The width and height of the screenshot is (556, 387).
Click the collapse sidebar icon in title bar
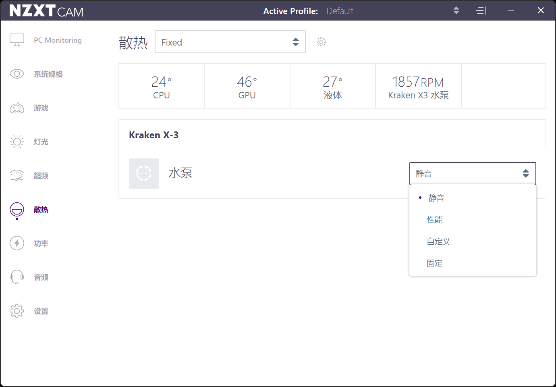click(481, 11)
